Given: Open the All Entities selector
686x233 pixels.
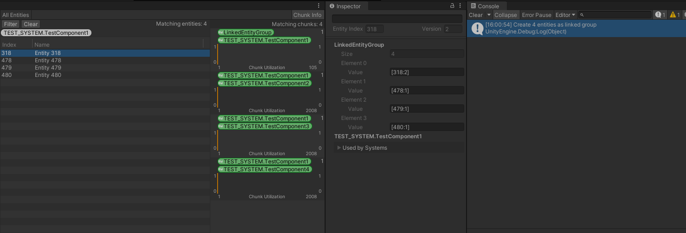Looking at the screenshot, I should coord(16,15).
